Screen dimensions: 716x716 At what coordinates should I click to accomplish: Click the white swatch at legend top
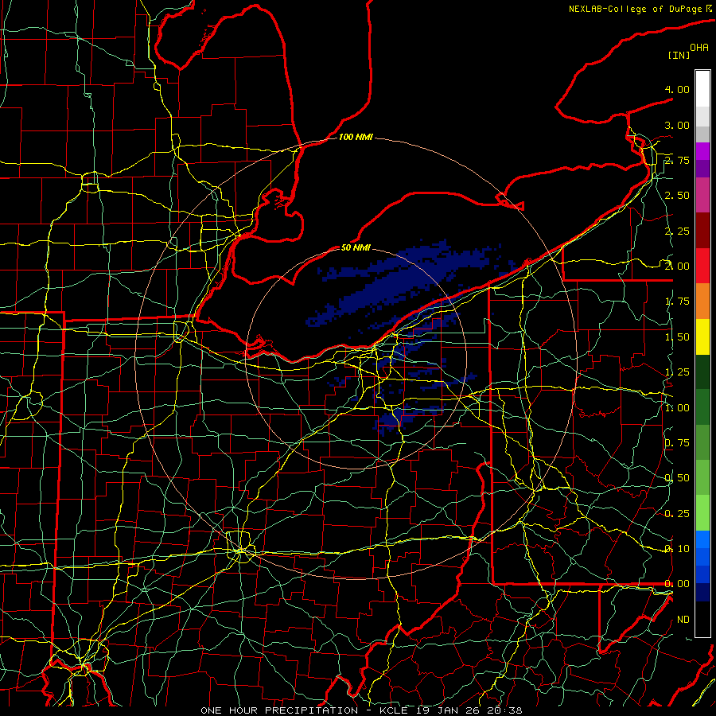click(702, 89)
